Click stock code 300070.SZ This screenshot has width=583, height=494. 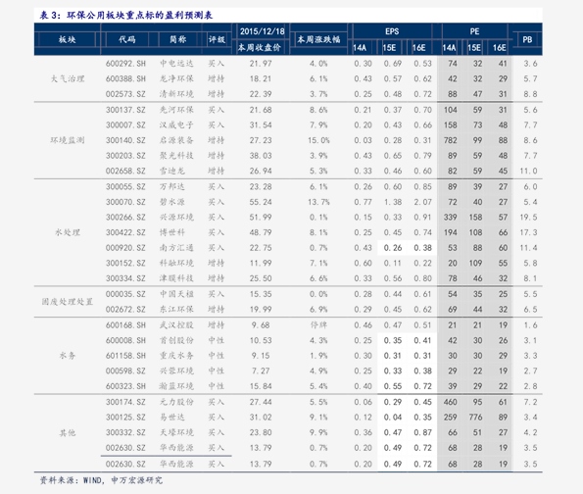[125, 202]
